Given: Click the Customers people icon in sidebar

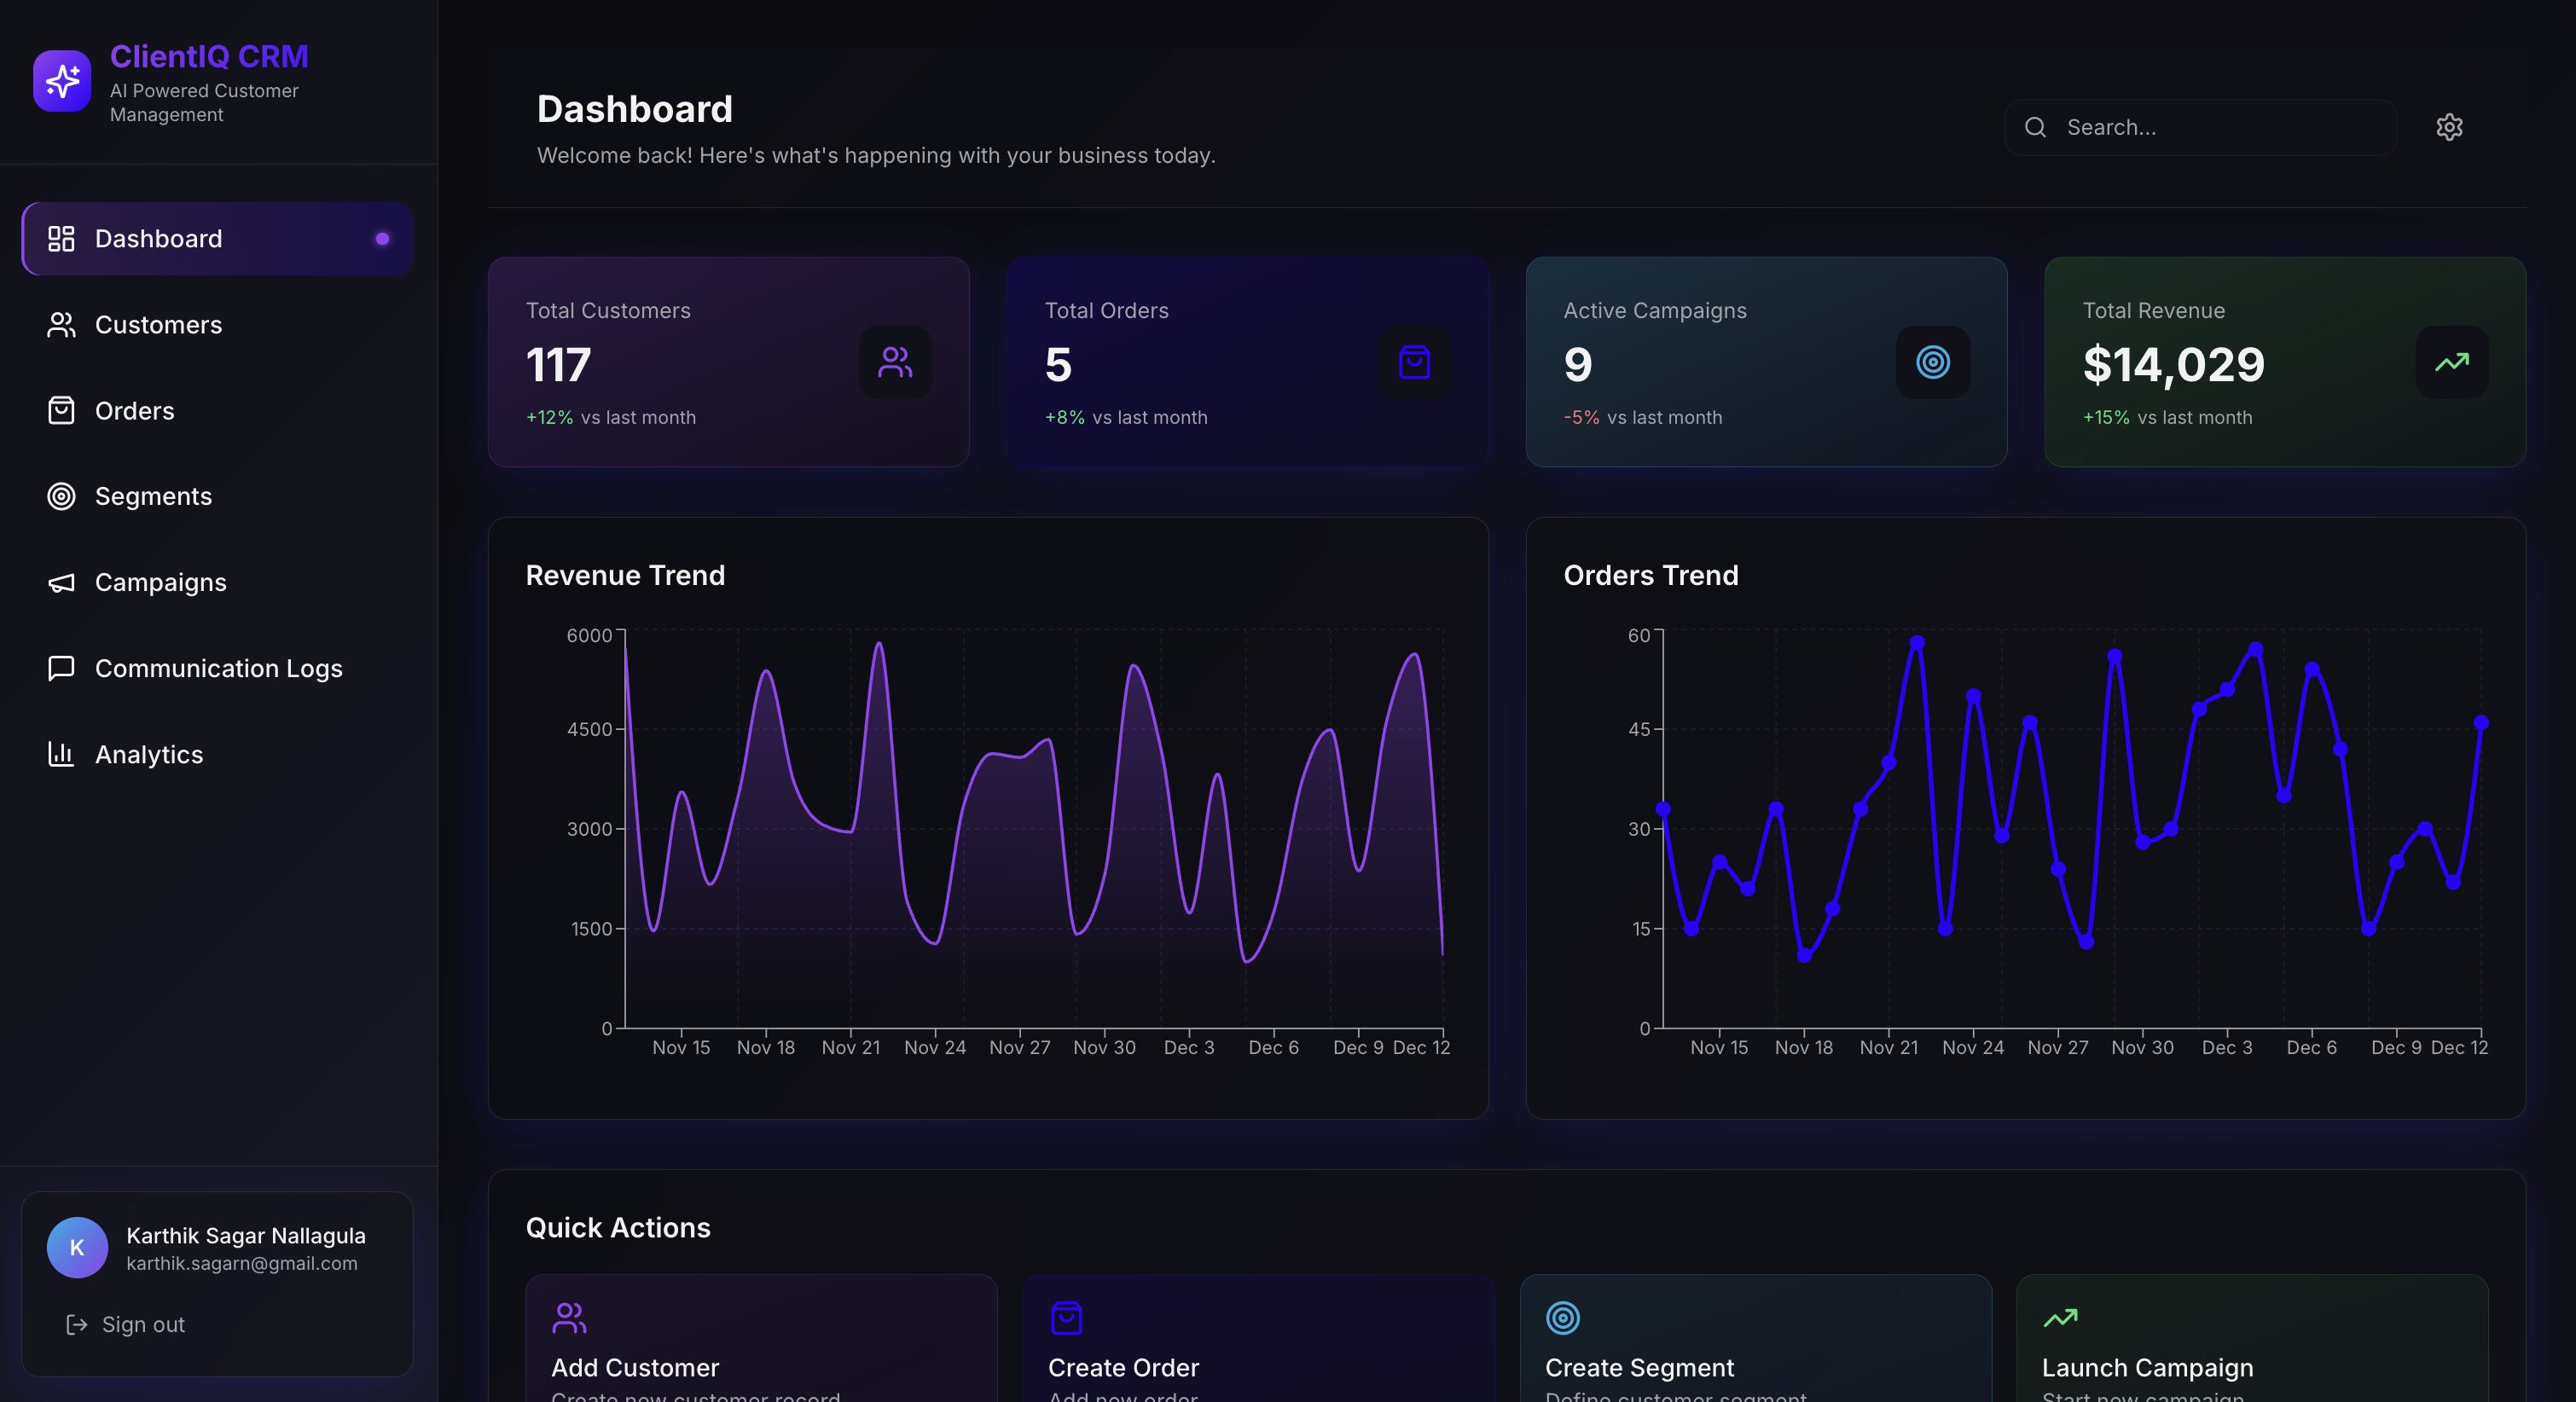Looking at the screenshot, I should (x=61, y=325).
